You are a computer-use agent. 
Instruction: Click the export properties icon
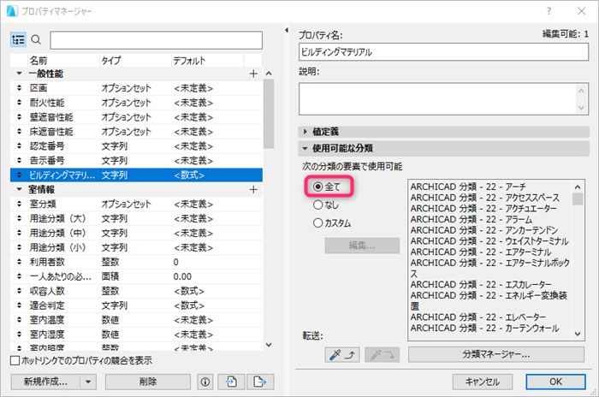point(260,382)
